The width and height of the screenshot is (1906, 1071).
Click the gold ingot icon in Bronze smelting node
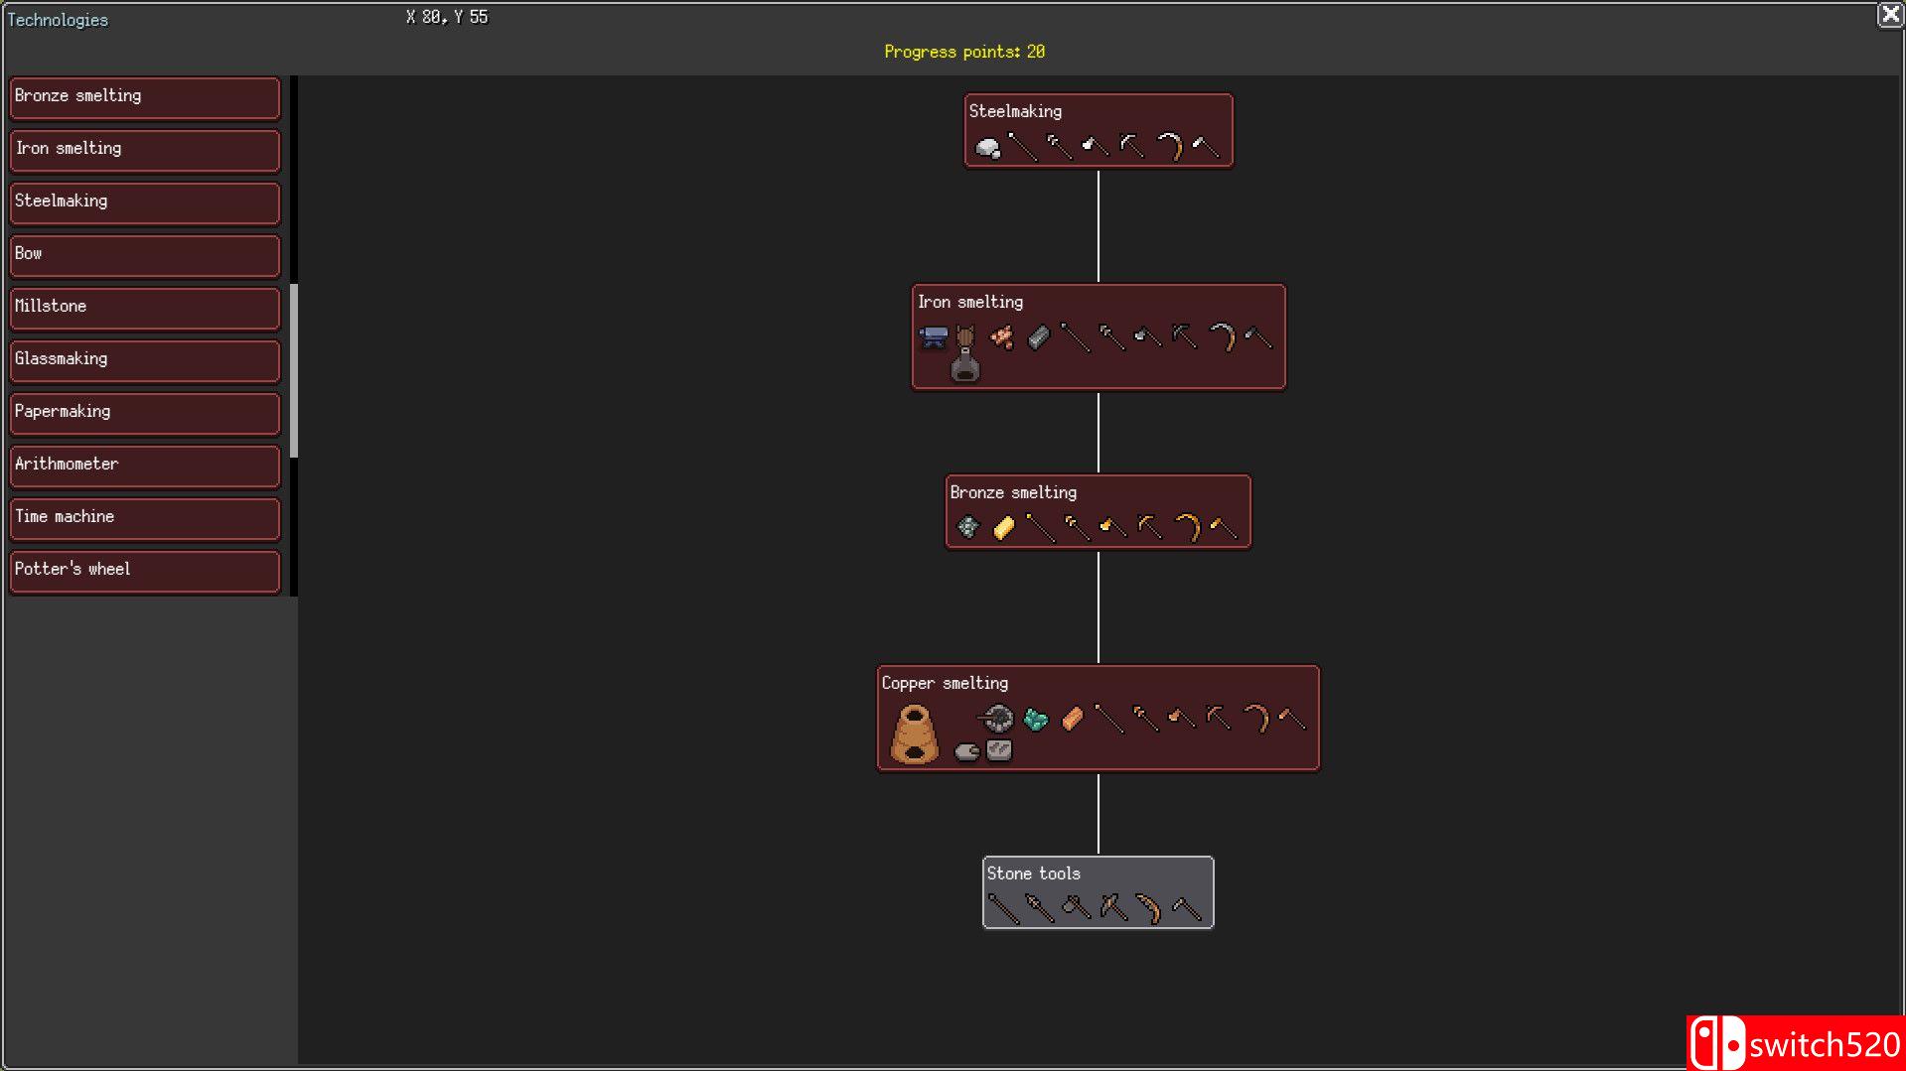pos(1004,529)
